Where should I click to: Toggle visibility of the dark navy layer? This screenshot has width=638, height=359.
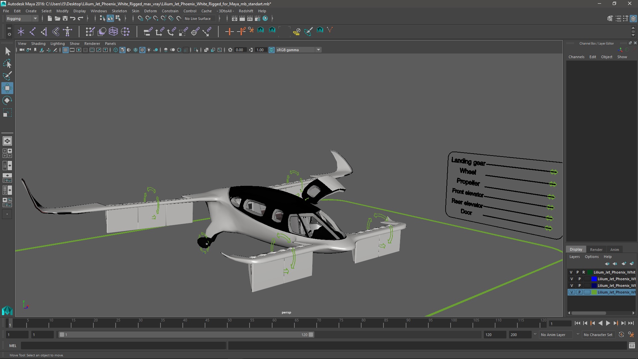coord(572,286)
